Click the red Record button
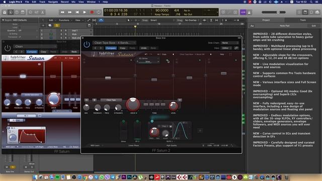Screen dimensions: 322x181 click(92, 12)
